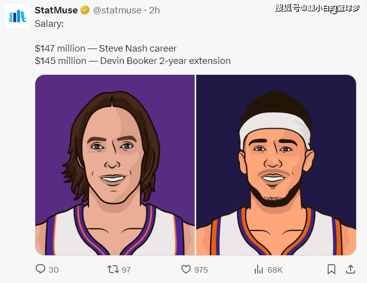
Task: Repost the tweet with the retweet icon
Action: [x=113, y=269]
